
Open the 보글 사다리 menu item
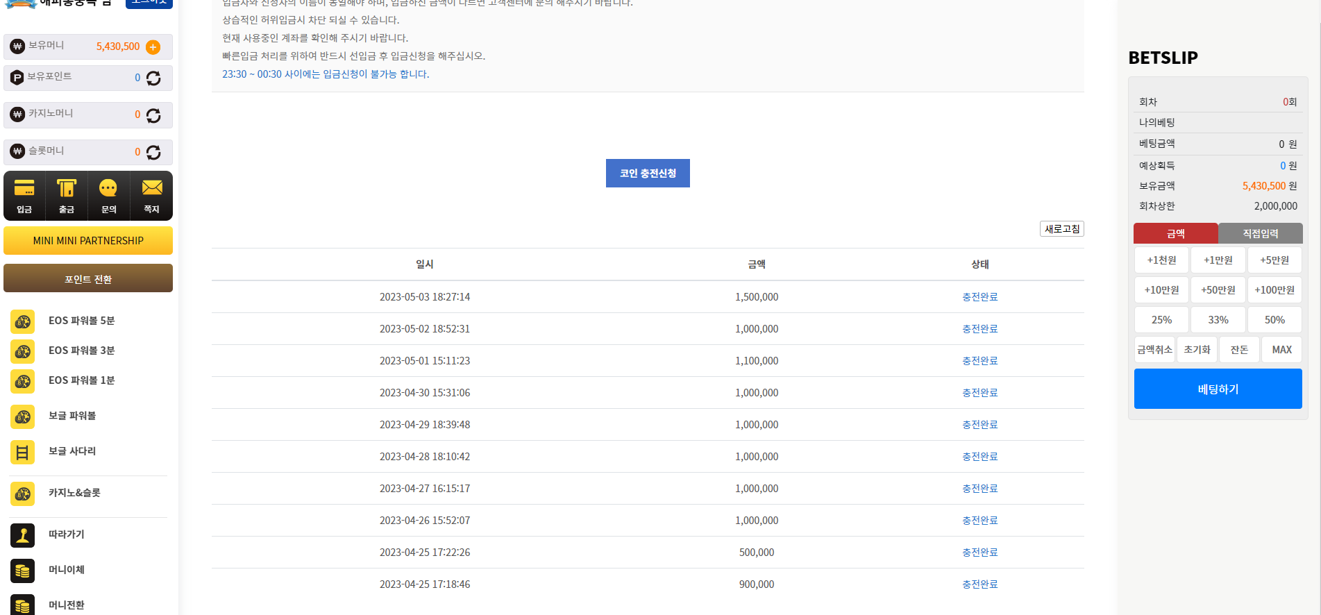point(72,451)
